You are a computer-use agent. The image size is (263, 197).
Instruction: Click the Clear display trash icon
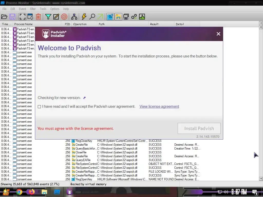point(39,17)
